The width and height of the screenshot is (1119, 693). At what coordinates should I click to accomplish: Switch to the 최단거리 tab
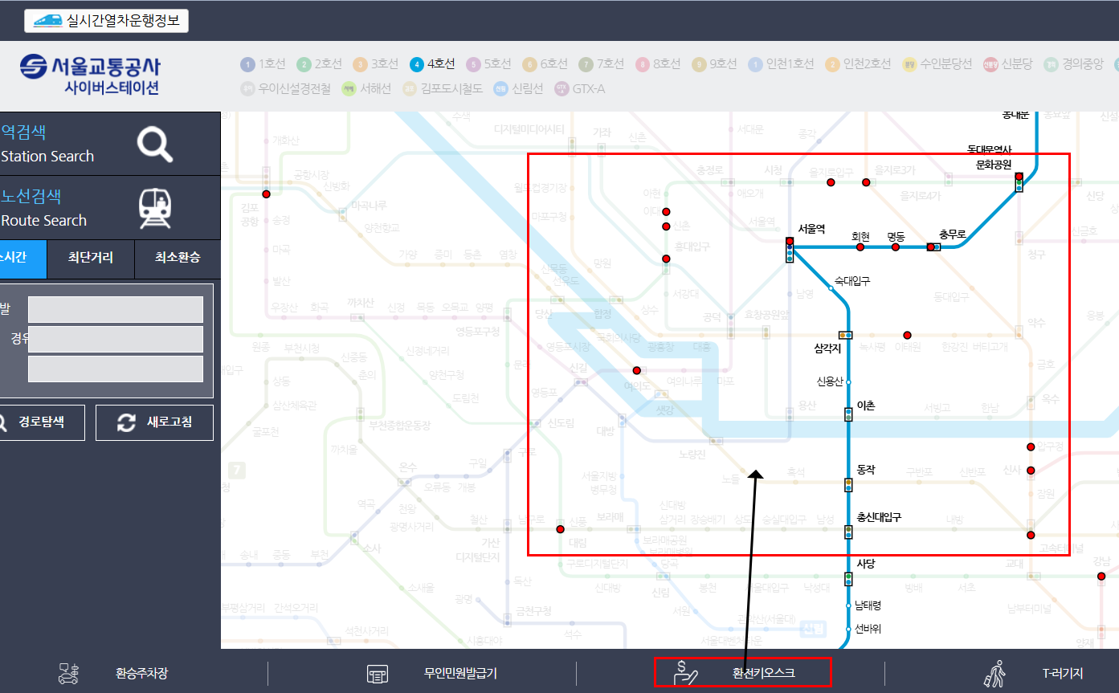90,259
